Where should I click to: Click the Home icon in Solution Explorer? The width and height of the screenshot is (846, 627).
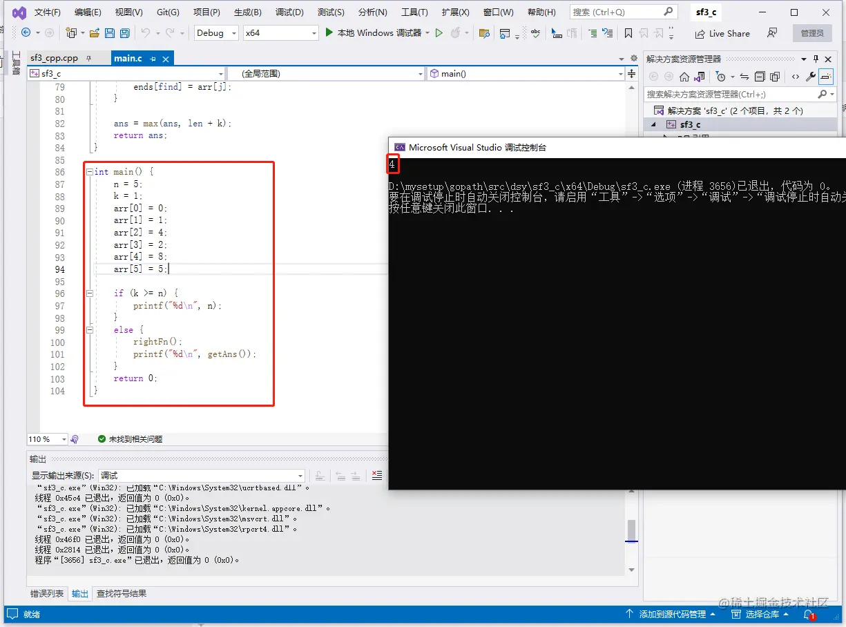click(684, 77)
